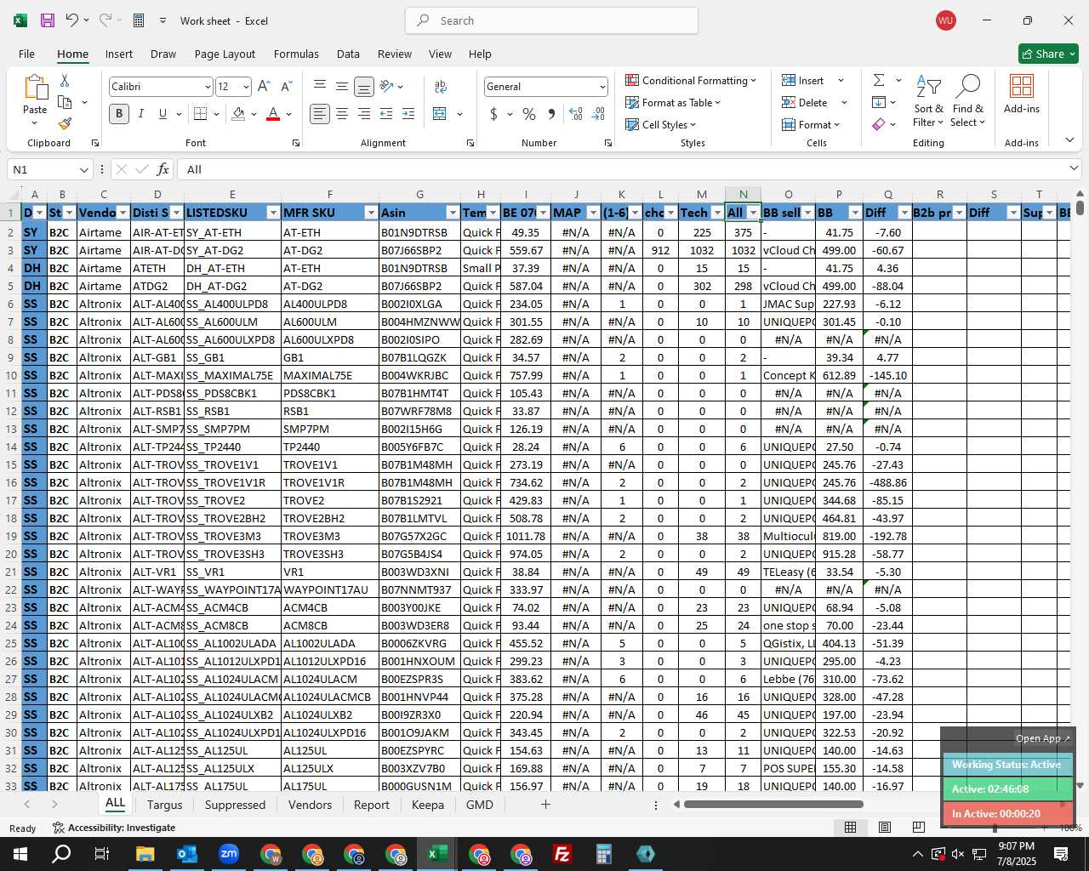Viewport: 1089px width, 871px height.
Task: Toggle Align Right alignment
Action: (364, 113)
